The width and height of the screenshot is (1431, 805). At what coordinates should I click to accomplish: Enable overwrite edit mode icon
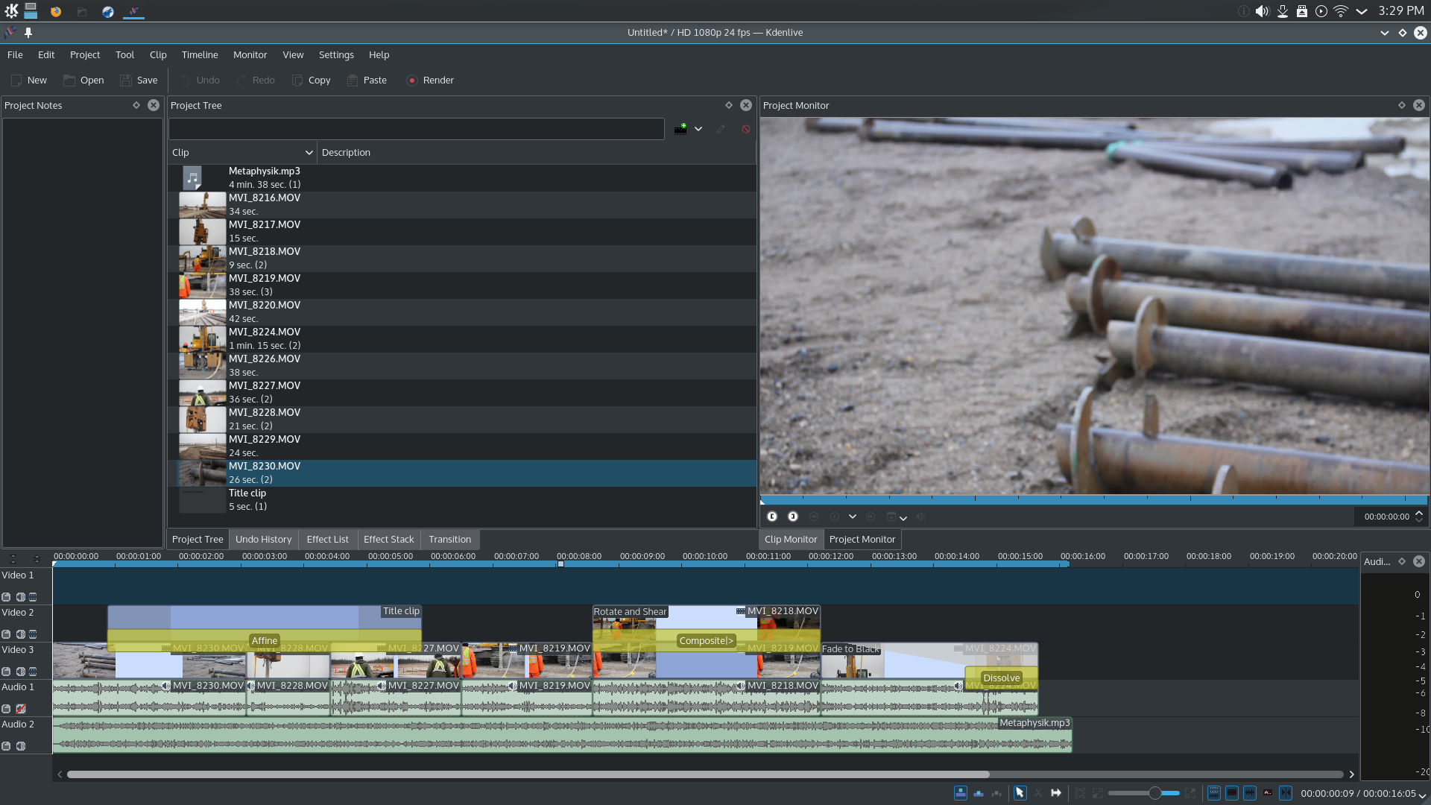coord(979,793)
